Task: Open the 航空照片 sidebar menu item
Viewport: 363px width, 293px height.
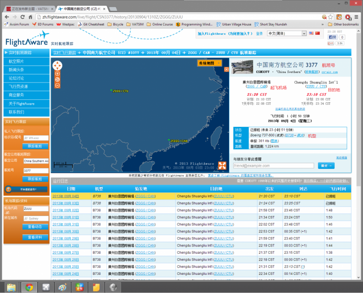Action: point(26,61)
